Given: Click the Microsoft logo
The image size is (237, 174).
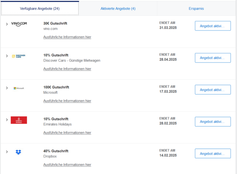Looking at the screenshot, I should pyautogui.click(x=19, y=88).
